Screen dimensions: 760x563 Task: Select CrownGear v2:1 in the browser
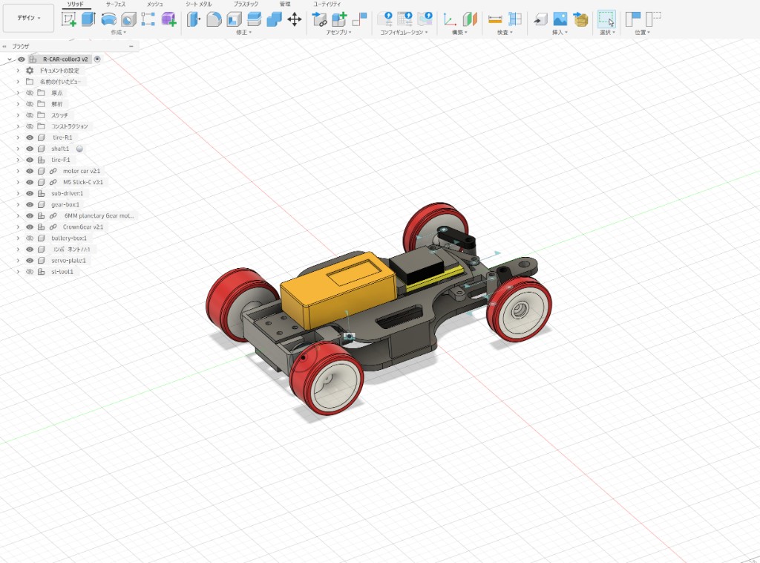click(83, 227)
